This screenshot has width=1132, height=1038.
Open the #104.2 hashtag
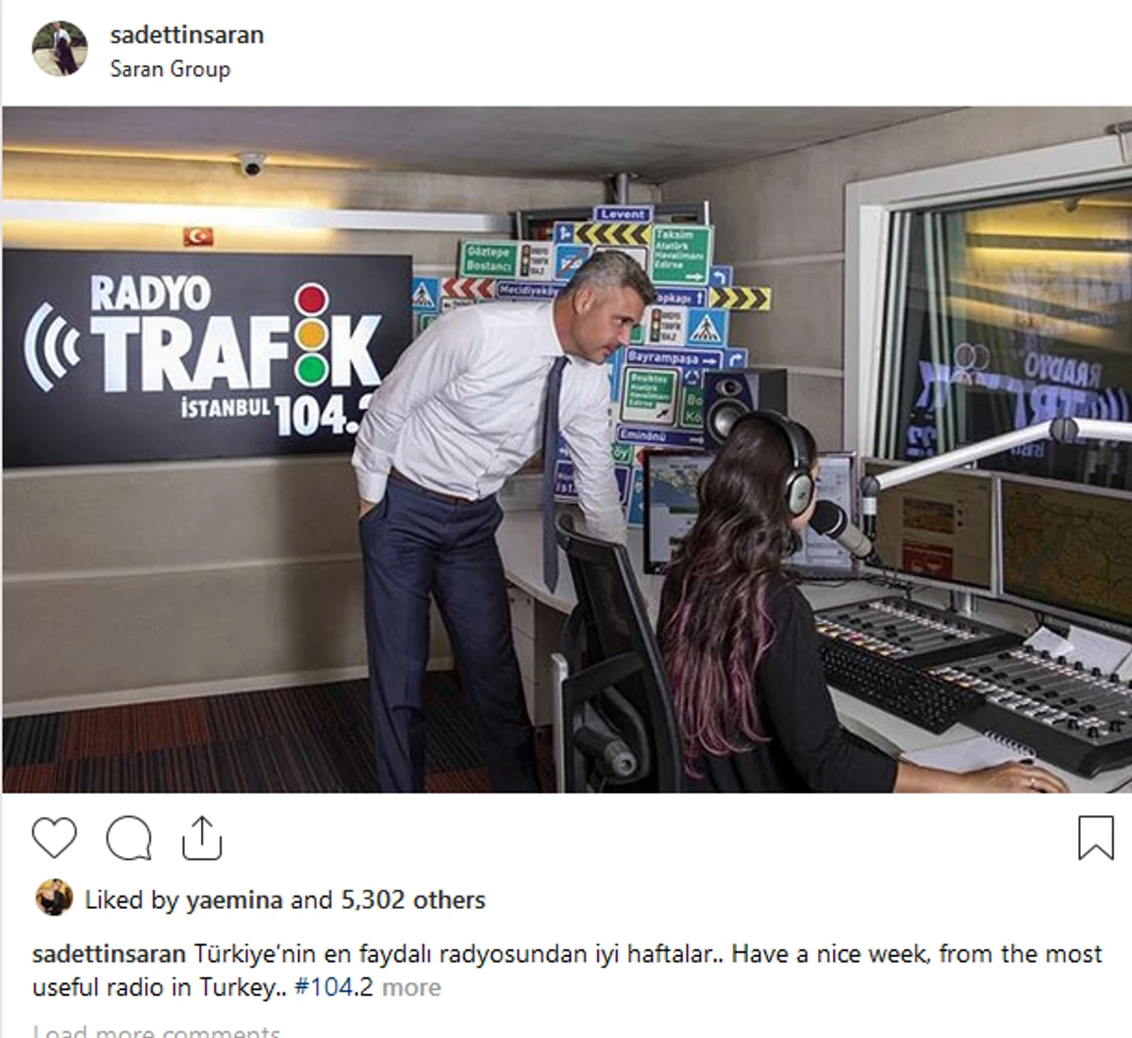click(334, 988)
